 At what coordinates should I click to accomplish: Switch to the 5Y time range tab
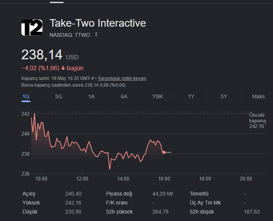[224, 96]
